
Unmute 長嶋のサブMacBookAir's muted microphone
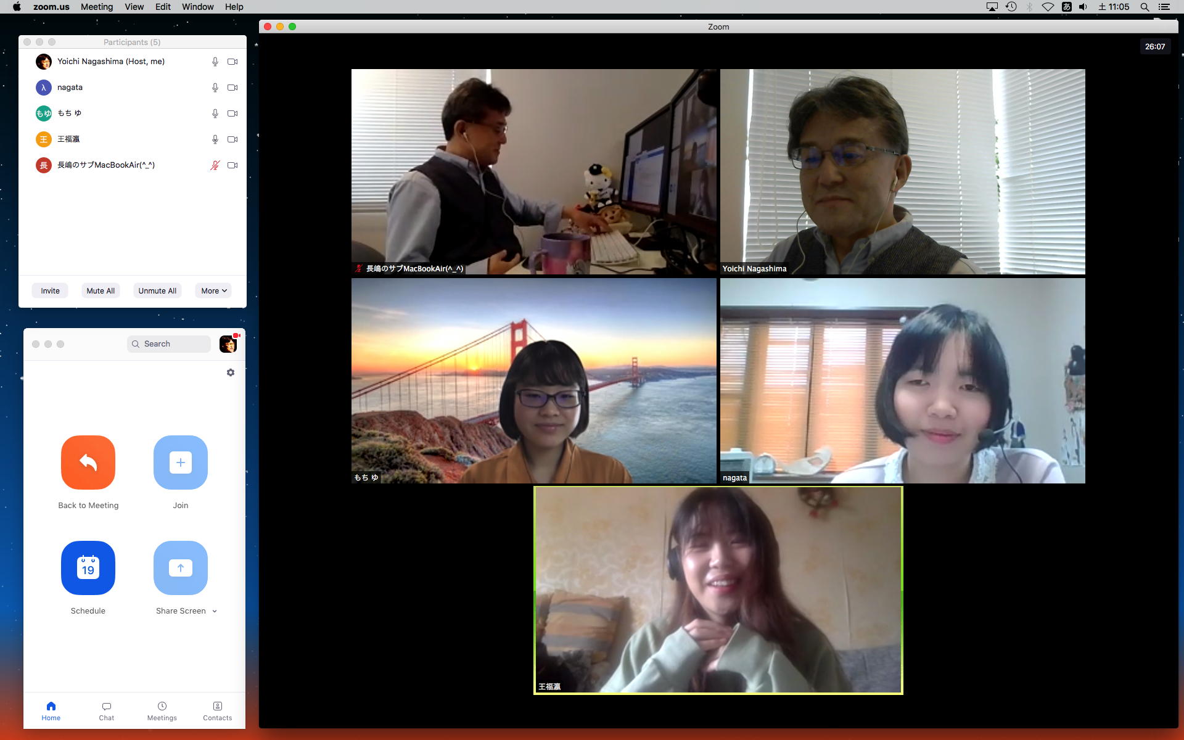click(x=215, y=165)
